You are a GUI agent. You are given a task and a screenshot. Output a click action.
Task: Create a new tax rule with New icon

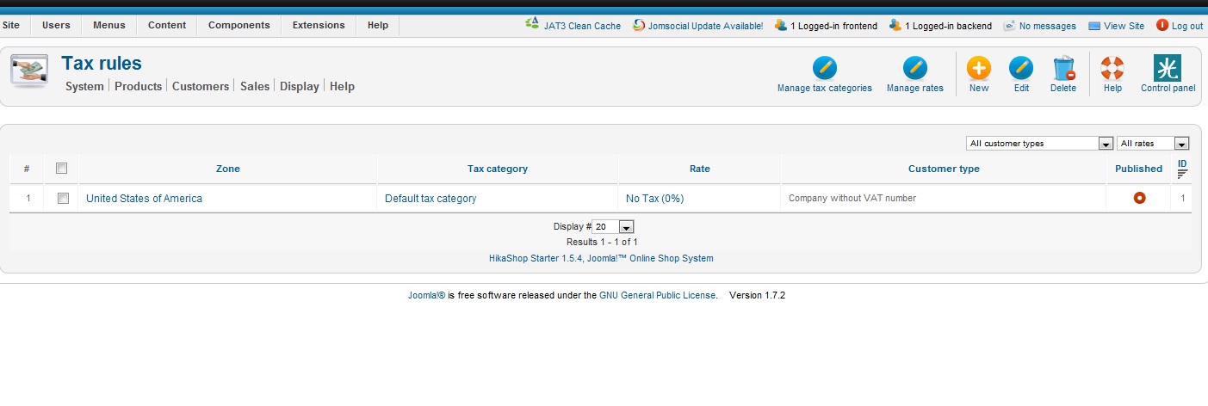point(978,68)
